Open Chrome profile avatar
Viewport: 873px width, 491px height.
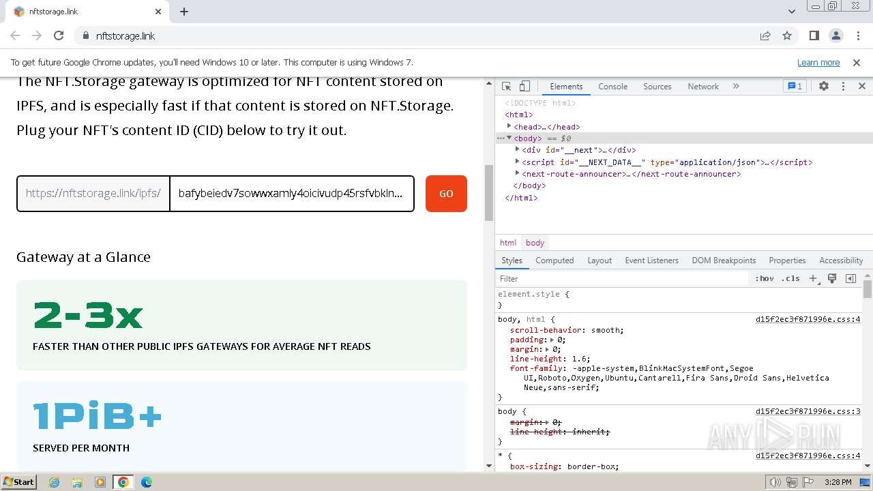(835, 35)
